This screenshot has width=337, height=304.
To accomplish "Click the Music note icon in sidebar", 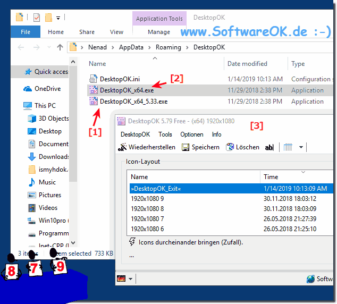I will click(32, 182).
